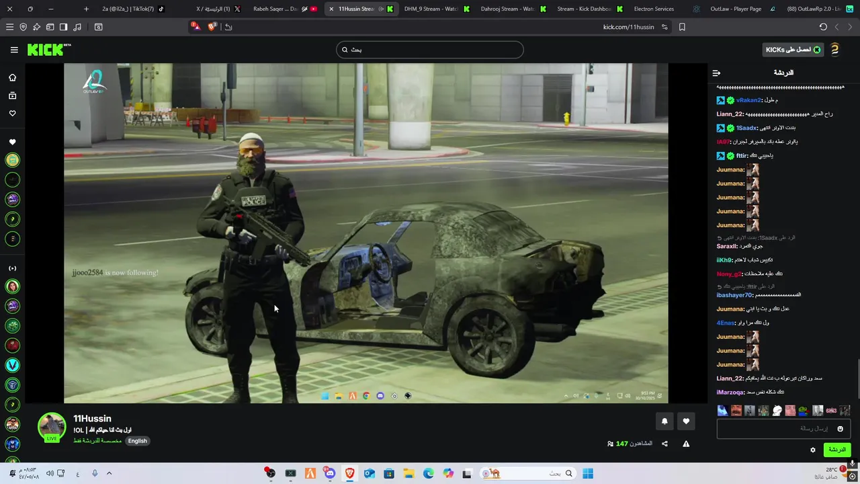The height and width of the screenshot is (484, 860).
Task: Open the browser music note icon
Action: [x=77, y=27]
